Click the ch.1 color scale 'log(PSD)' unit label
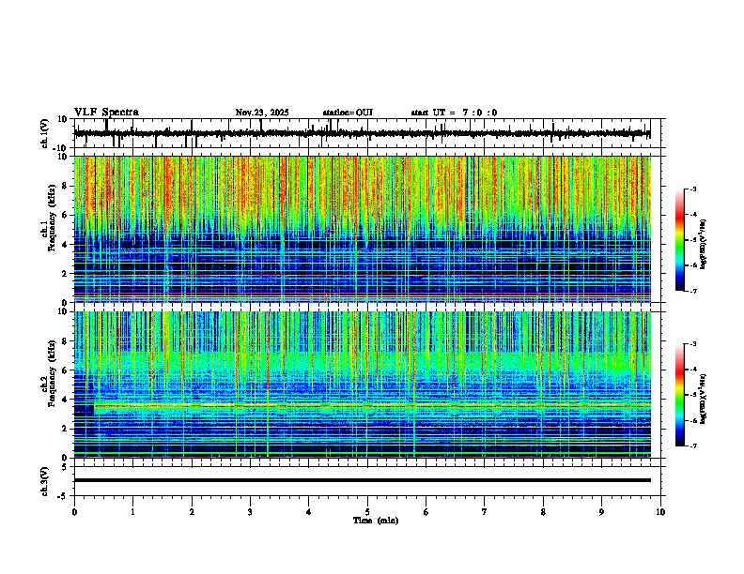 coord(703,245)
